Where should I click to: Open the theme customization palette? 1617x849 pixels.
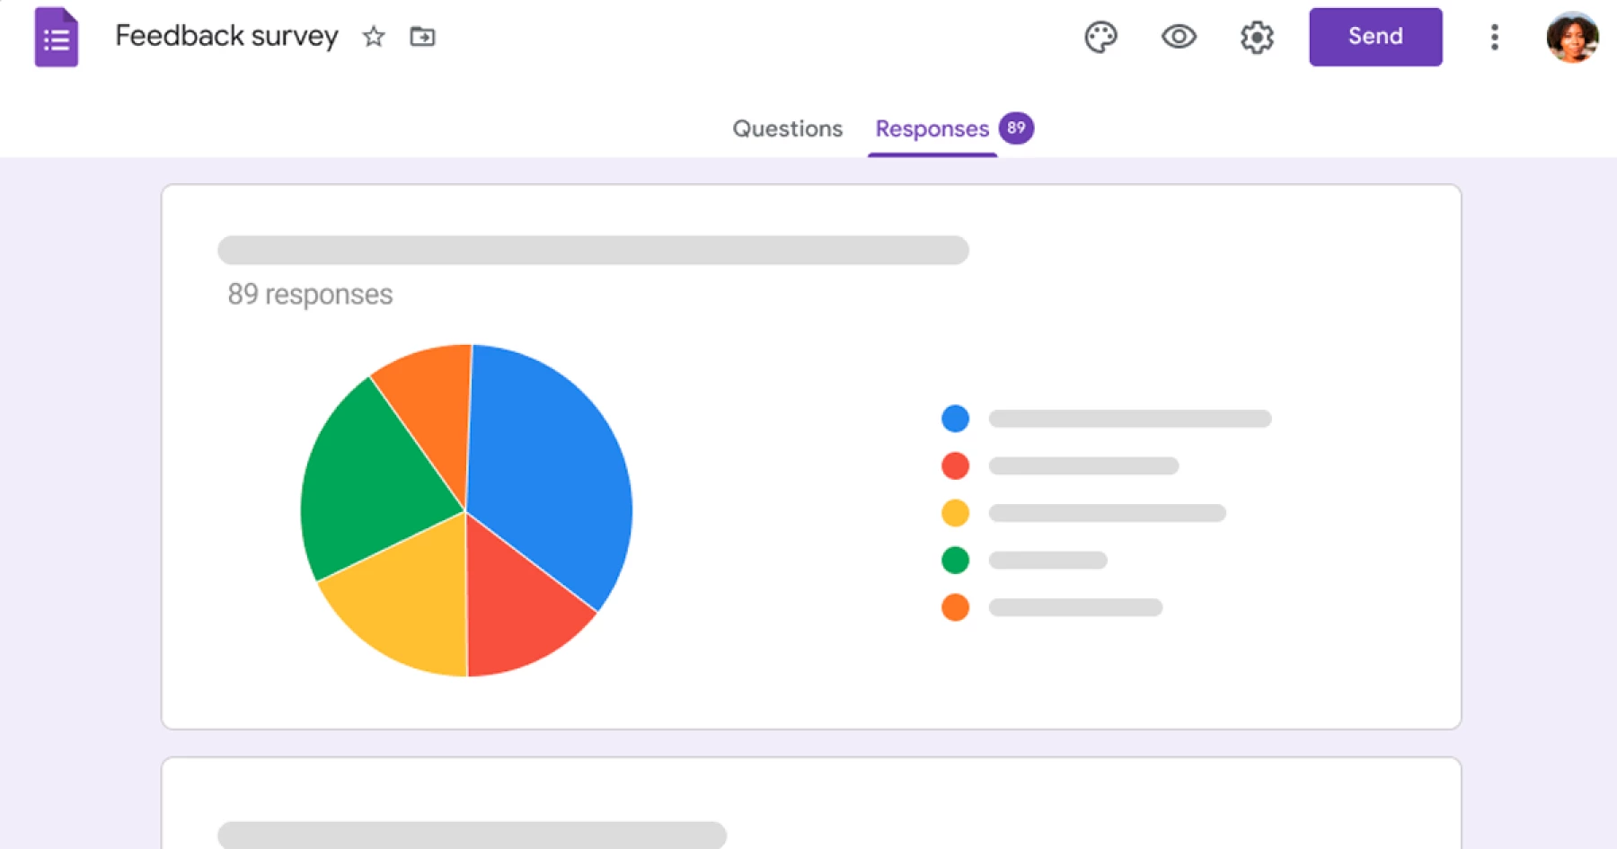pyautogui.click(x=1102, y=37)
